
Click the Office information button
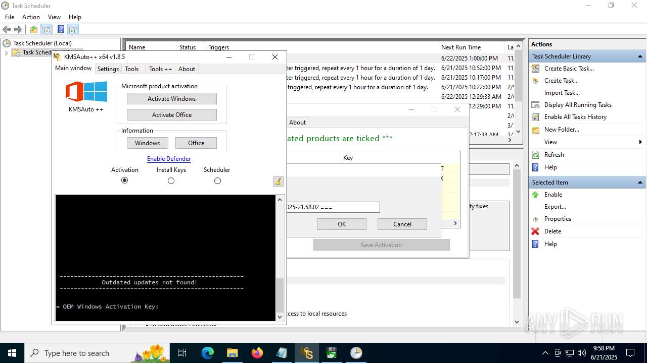click(x=196, y=143)
